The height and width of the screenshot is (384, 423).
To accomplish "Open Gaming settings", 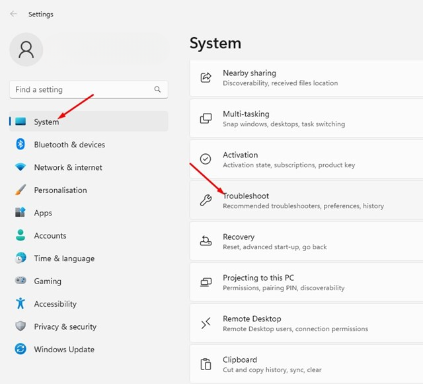I will point(89,281).
